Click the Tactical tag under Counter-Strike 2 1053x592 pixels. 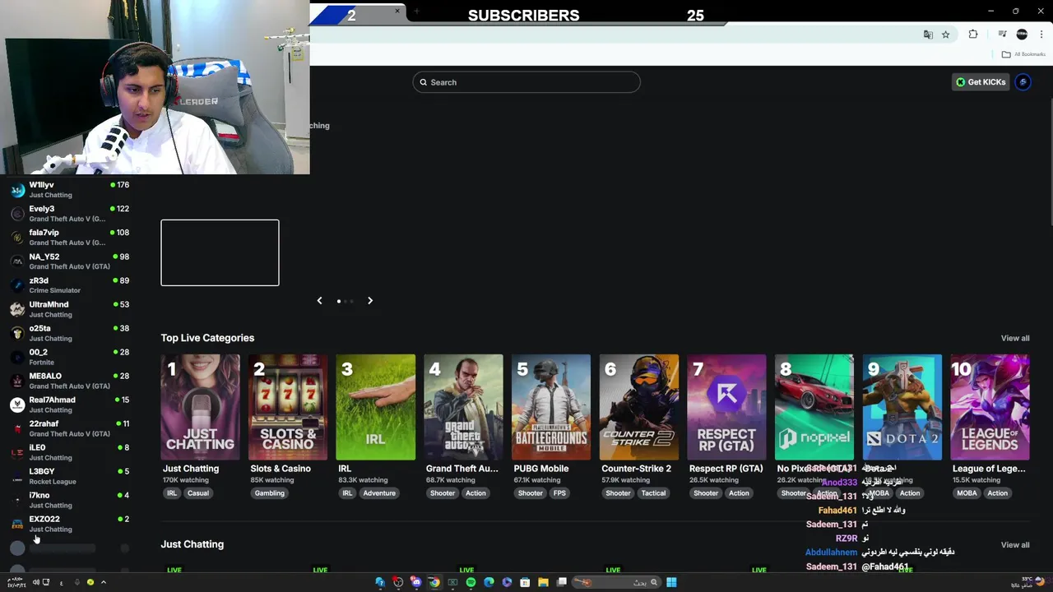[653, 493]
